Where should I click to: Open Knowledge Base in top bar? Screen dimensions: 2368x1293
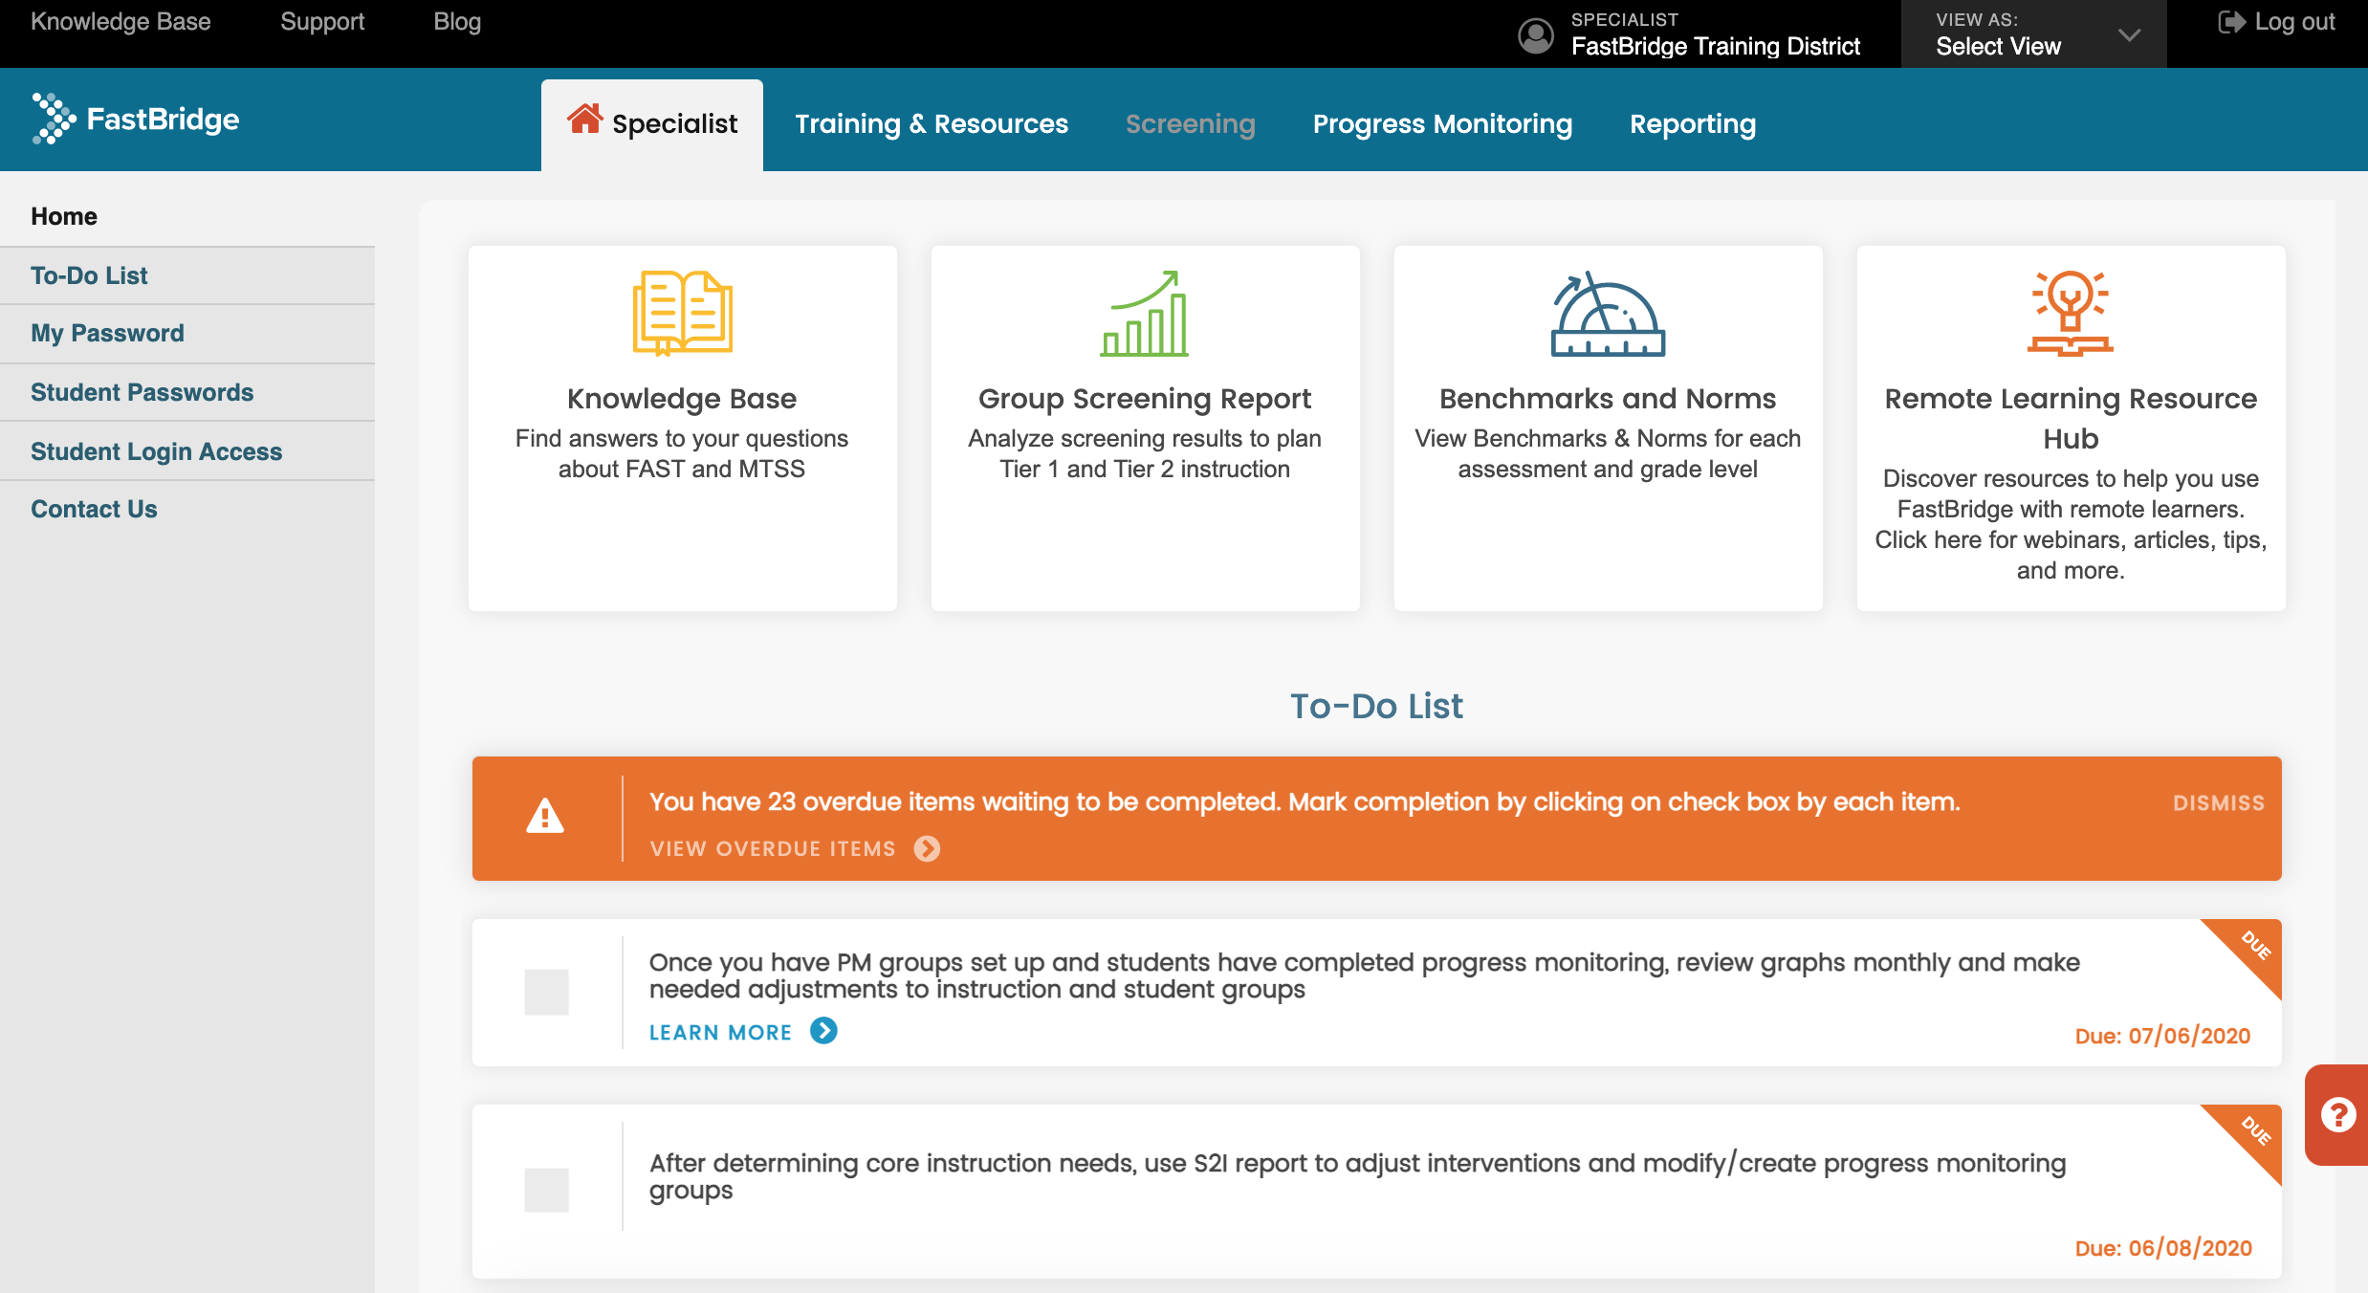click(x=121, y=22)
